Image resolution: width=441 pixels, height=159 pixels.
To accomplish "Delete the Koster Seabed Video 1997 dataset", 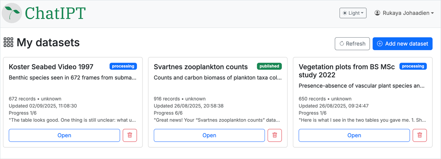I will click(x=130, y=135).
